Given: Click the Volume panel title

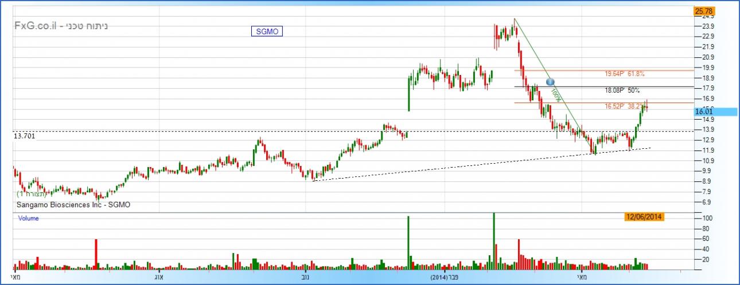Looking at the screenshot, I should [28, 219].
